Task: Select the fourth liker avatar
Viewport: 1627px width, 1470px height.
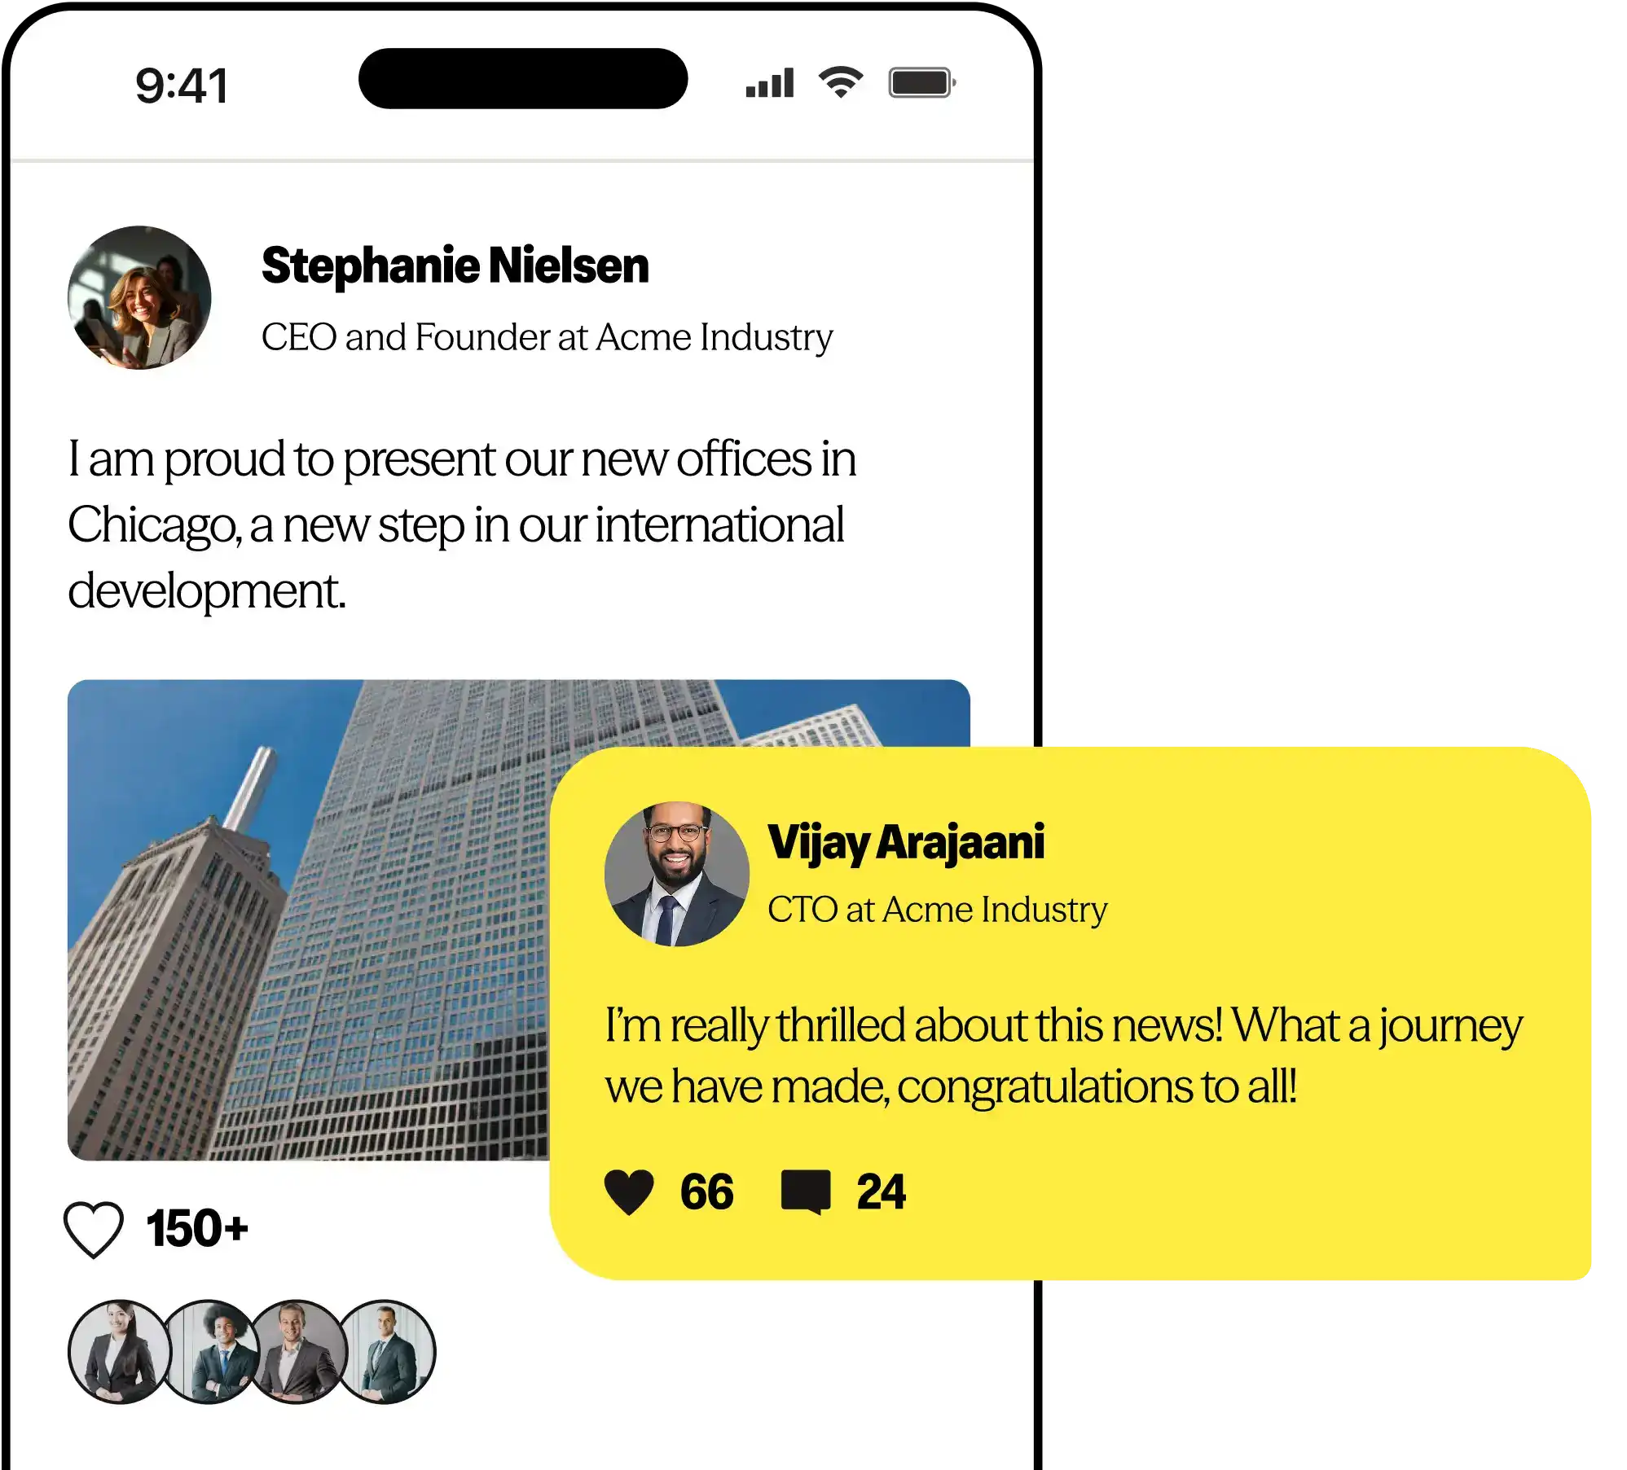Action: pyautogui.click(x=387, y=1352)
